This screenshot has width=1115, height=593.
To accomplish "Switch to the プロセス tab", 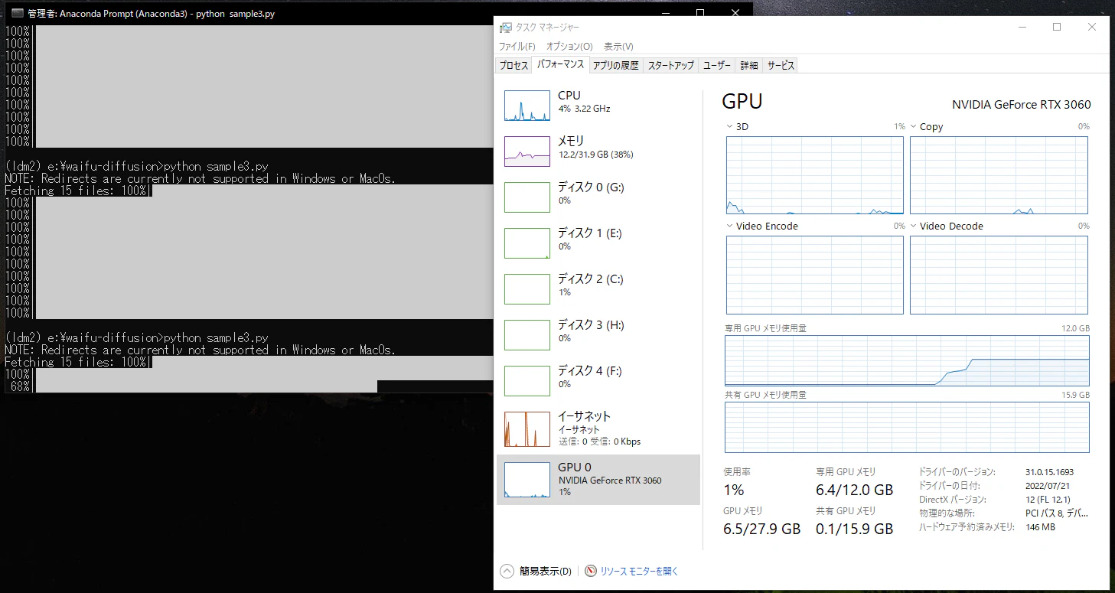I will (514, 66).
